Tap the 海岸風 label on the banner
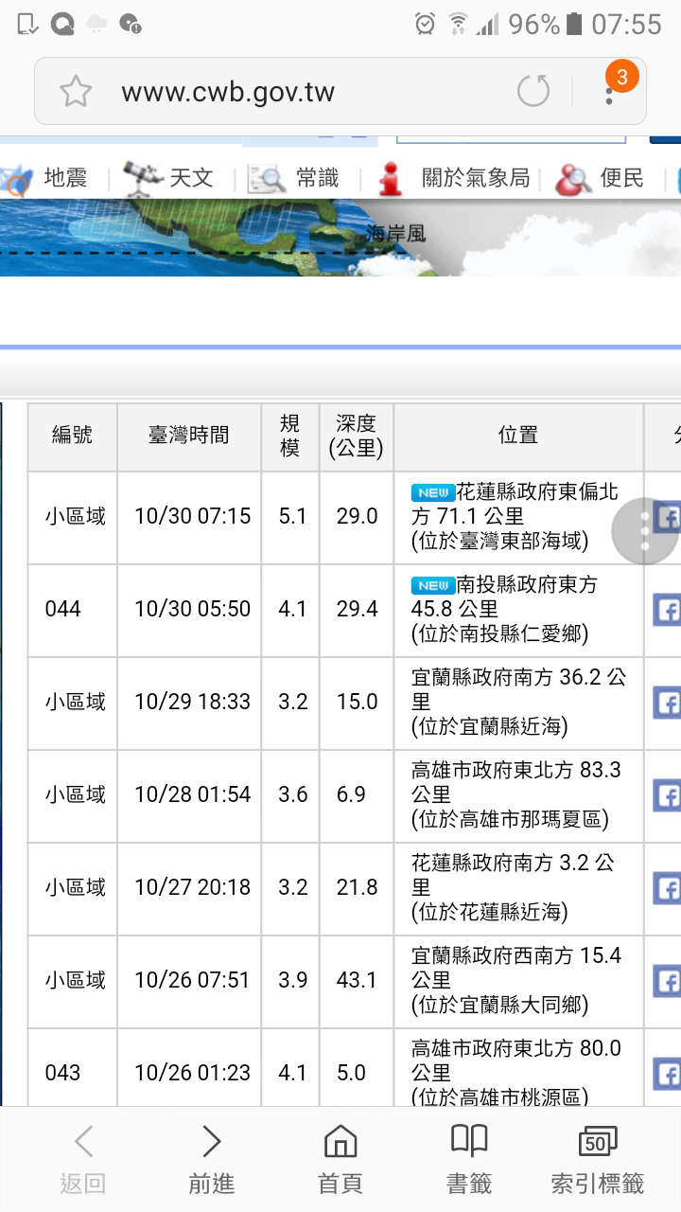 (395, 233)
